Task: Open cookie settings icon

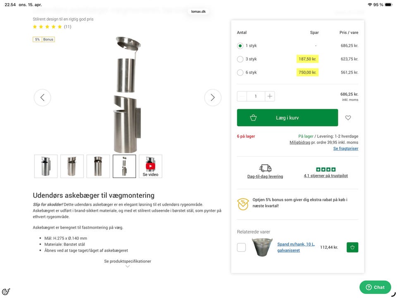Action: point(6,291)
